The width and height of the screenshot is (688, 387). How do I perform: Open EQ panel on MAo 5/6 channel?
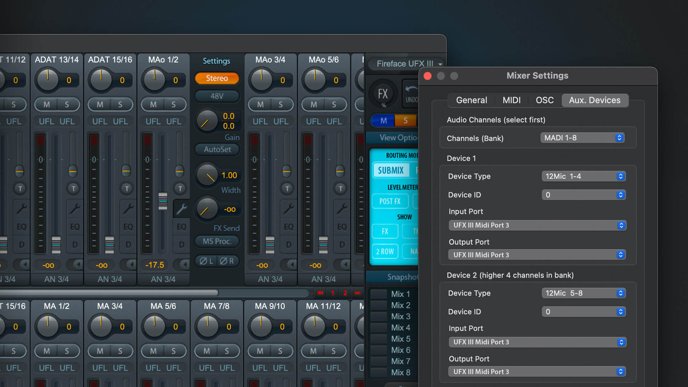tap(342, 227)
